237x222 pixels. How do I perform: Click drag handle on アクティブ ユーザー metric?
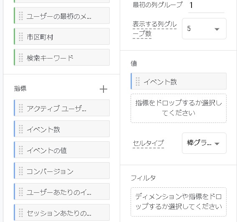coord(21,108)
